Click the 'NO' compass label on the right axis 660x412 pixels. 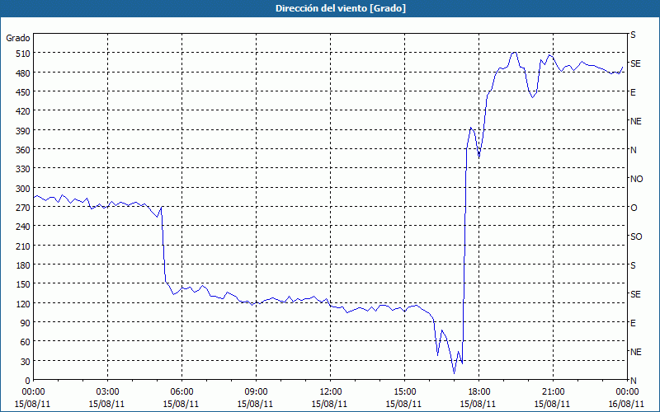point(636,179)
